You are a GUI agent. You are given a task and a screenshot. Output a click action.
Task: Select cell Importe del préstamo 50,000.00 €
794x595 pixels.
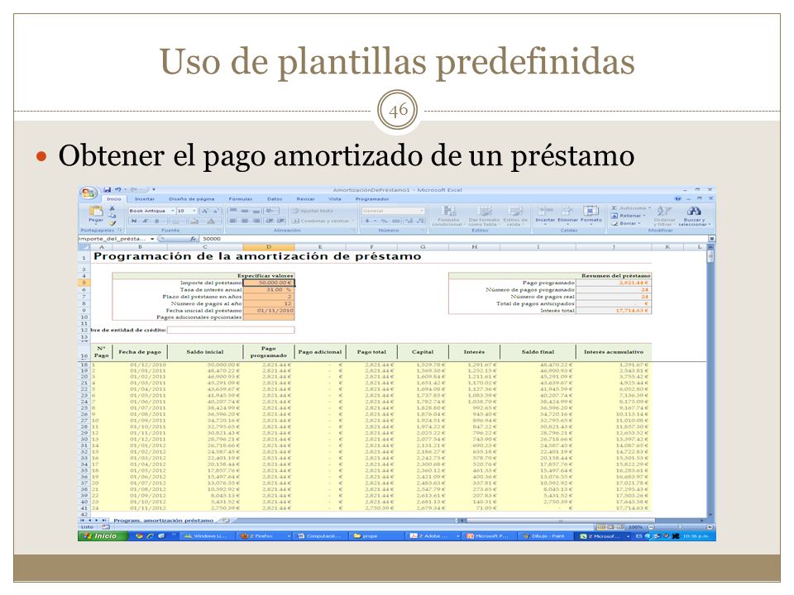pyautogui.click(x=269, y=283)
